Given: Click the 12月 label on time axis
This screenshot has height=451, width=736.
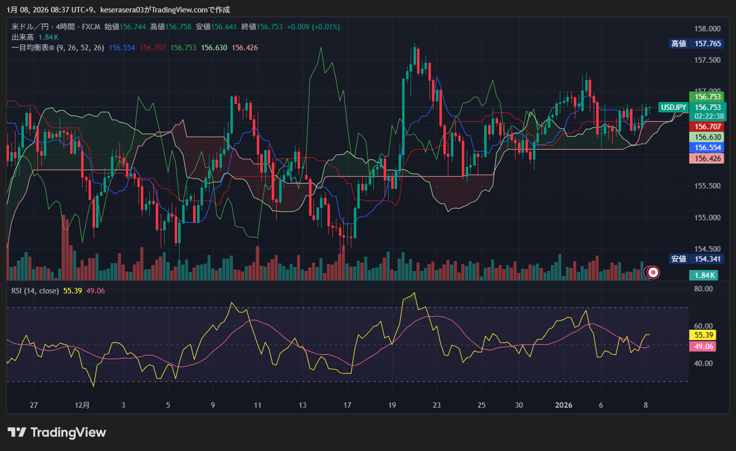Looking at the screenshot, I should pyautogui.click(x=82, y=405).
